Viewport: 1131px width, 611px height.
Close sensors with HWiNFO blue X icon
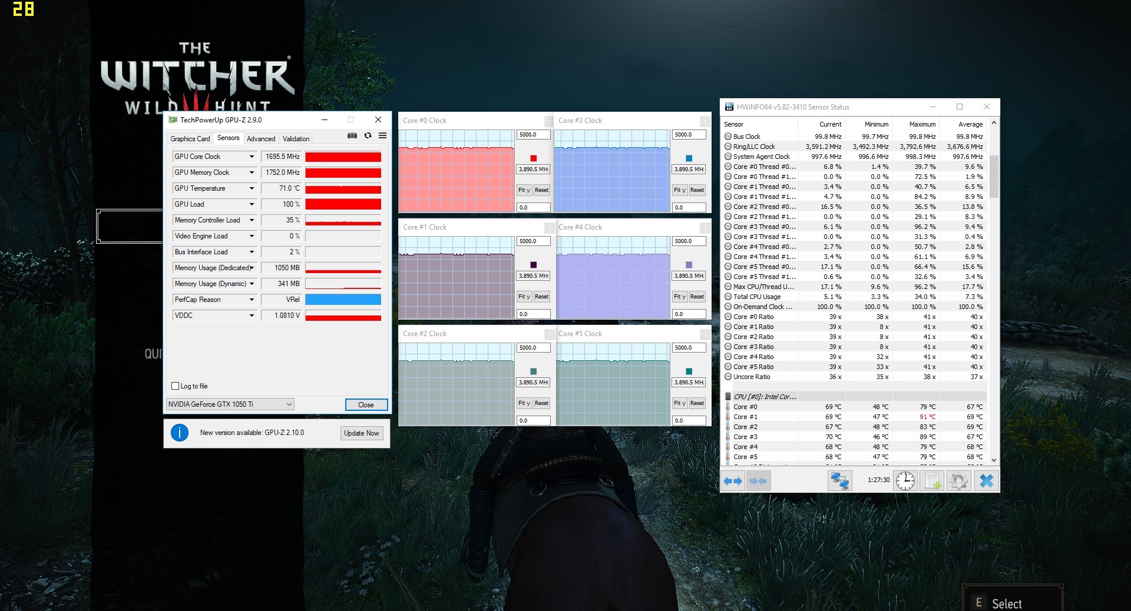[x=986, y=481]
